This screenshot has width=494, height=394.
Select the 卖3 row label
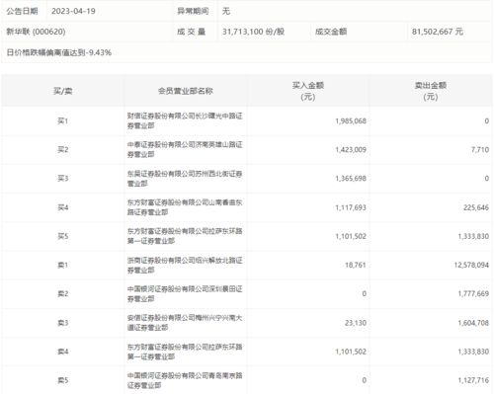[x=62, y=323]
